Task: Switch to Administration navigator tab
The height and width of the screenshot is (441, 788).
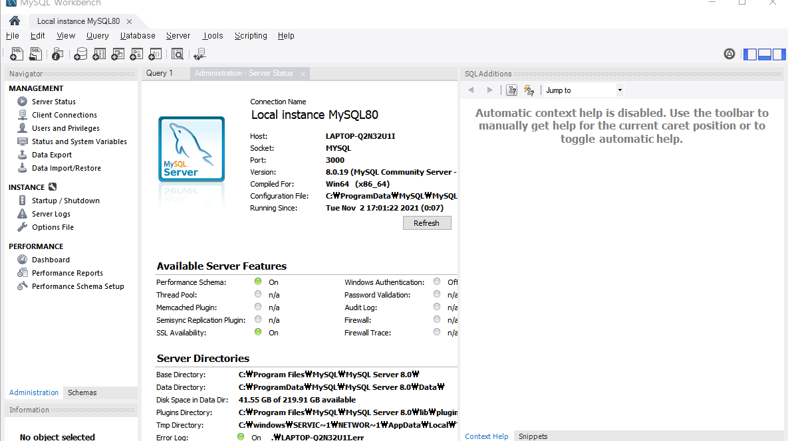Action: click(x=34, y=393)
